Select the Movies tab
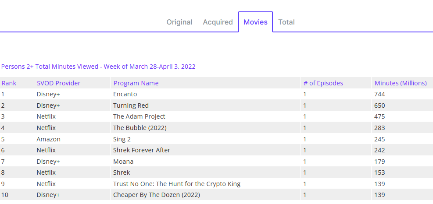 click(255, 22)
